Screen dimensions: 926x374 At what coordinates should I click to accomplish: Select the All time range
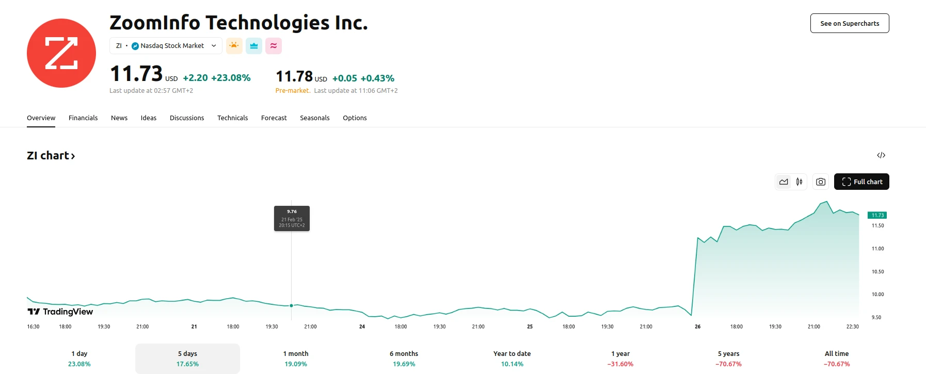point(837,359)
